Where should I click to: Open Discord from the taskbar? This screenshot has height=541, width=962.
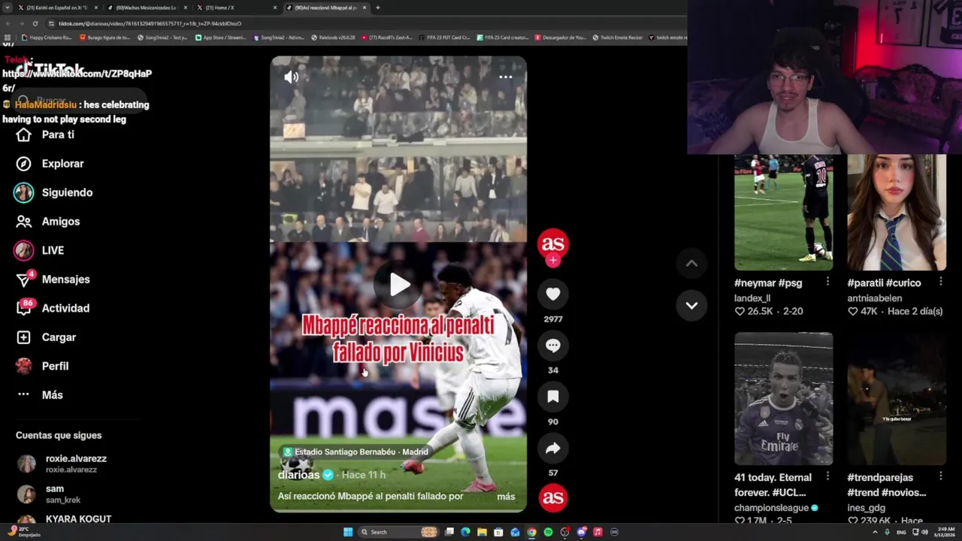pos(581,532)
